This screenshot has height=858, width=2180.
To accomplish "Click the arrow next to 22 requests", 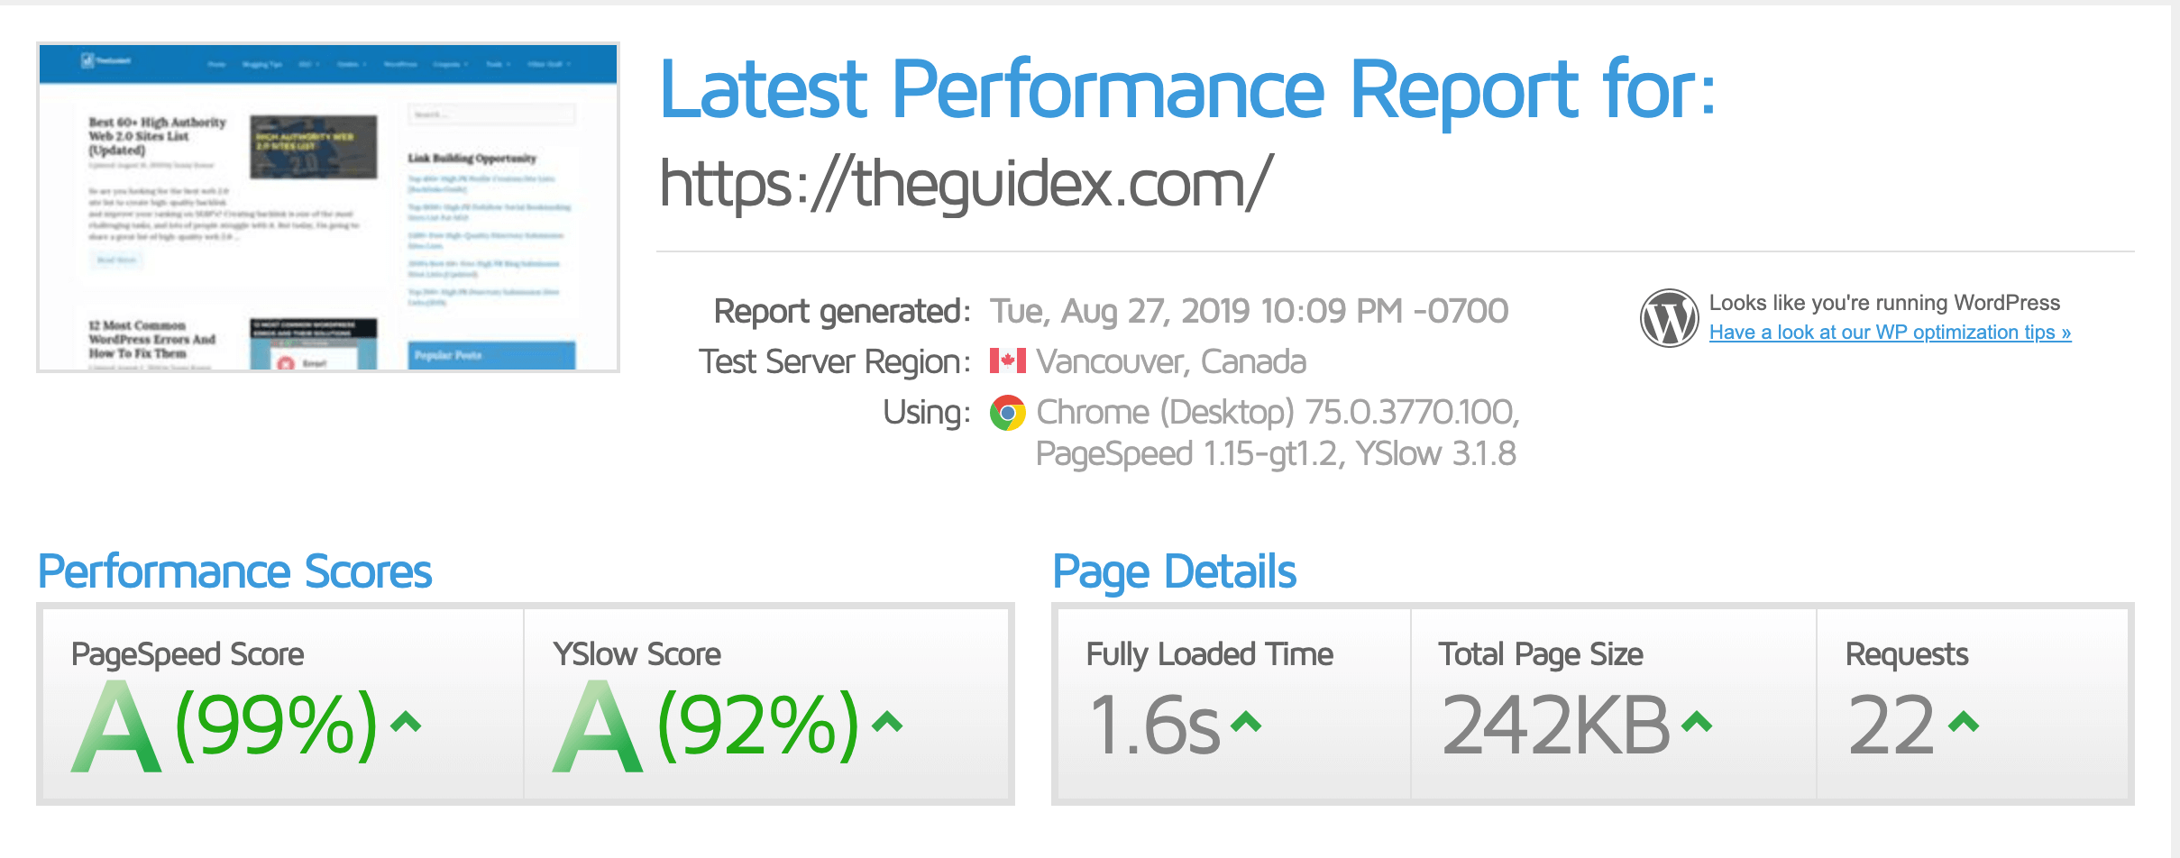I will point(1964,721).
